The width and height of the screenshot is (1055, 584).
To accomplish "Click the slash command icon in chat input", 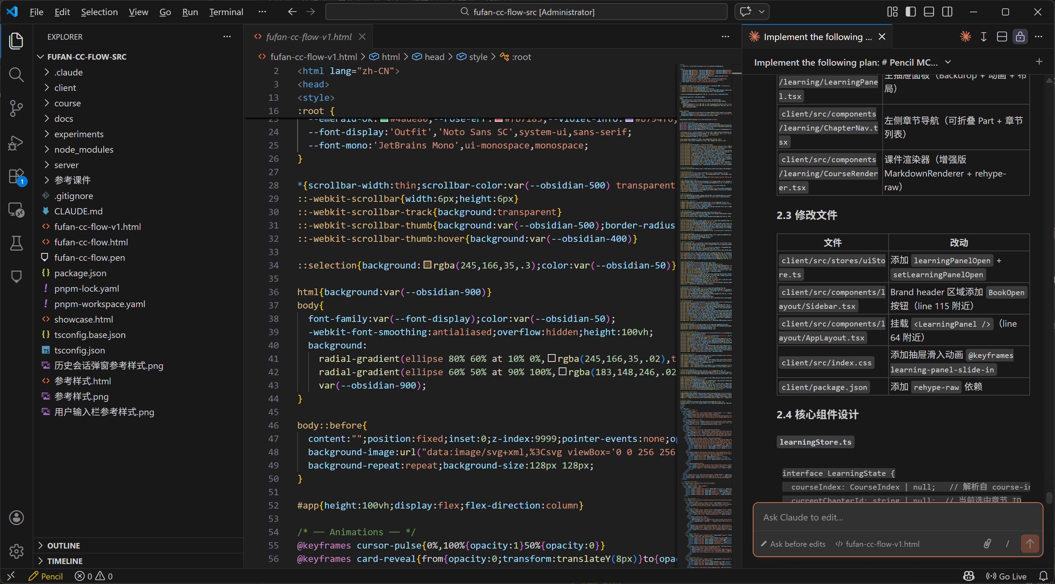I will point(1008,544).
